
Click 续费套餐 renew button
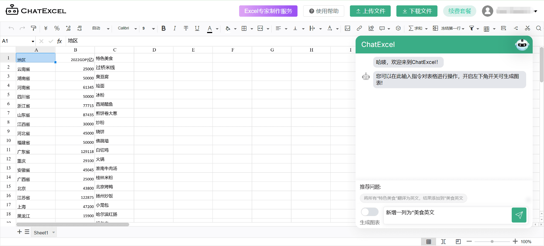pyautogui.click(x=460, y=11)
